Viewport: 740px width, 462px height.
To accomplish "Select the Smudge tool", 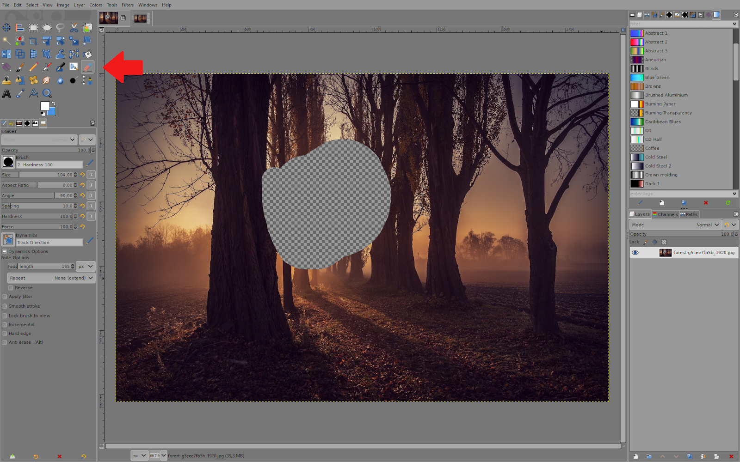I will pos(47,80).
